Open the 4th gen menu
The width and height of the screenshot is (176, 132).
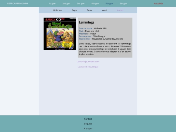[95, 4]
